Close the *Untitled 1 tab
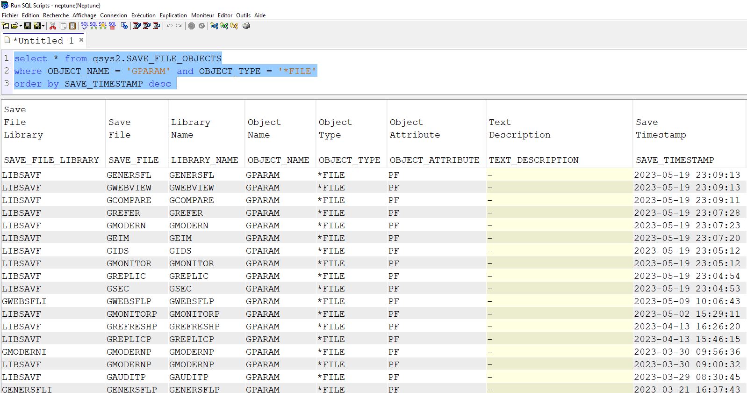The height and width of the screenshot is (393, 747). pyautogui.click(x=81, y=40)
